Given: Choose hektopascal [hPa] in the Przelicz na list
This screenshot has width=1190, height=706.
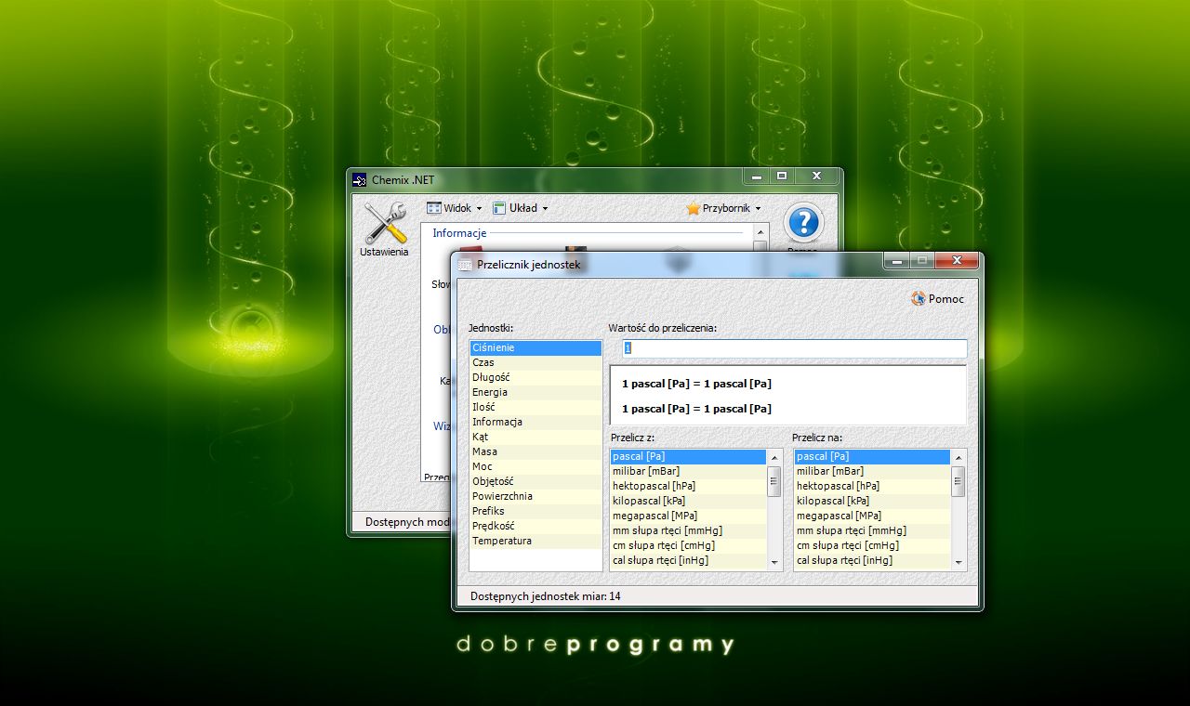Looking at the screenshot, I should (872, 486).
